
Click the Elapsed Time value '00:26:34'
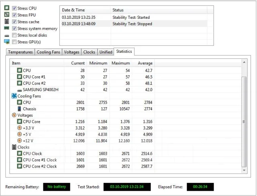pyautogui.click(x=200, y=187)
